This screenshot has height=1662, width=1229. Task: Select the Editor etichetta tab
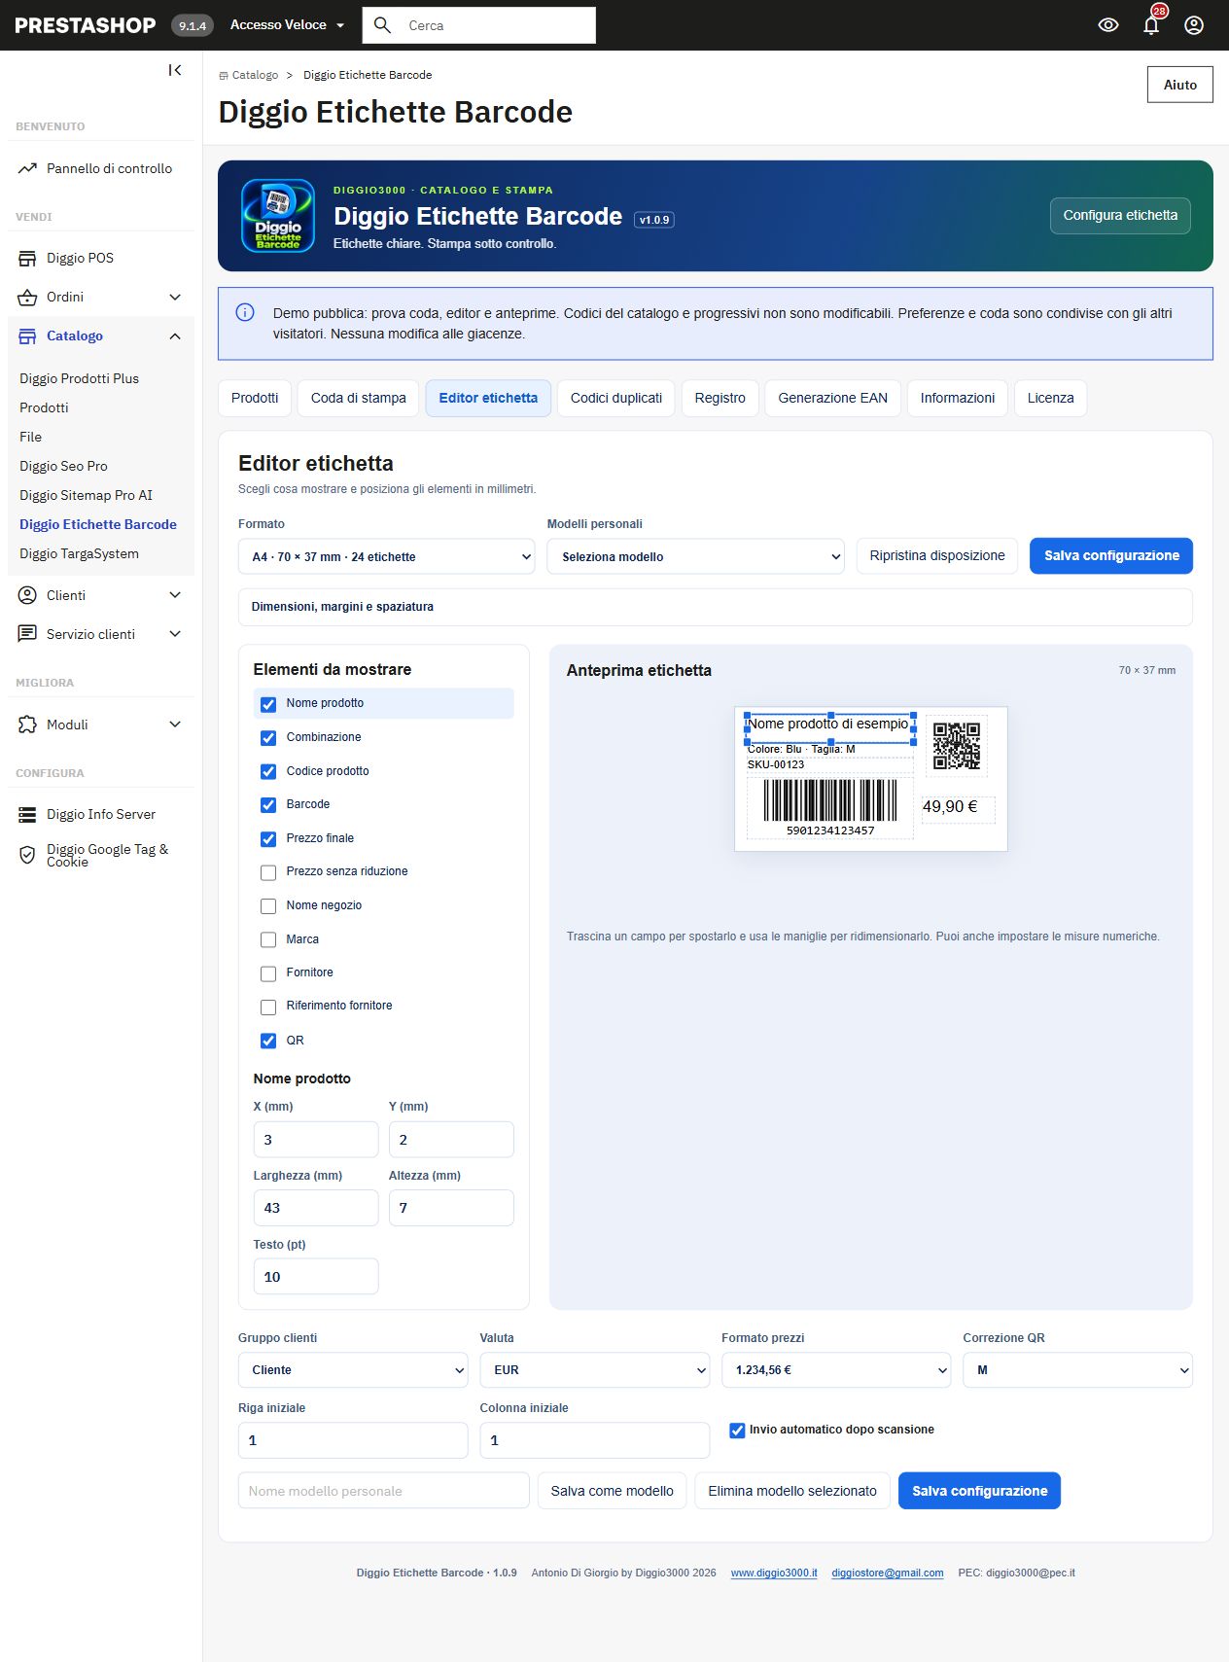click(x=488, y=398)
